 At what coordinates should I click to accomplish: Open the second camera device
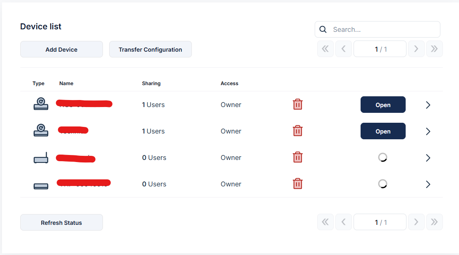(383, 131)
